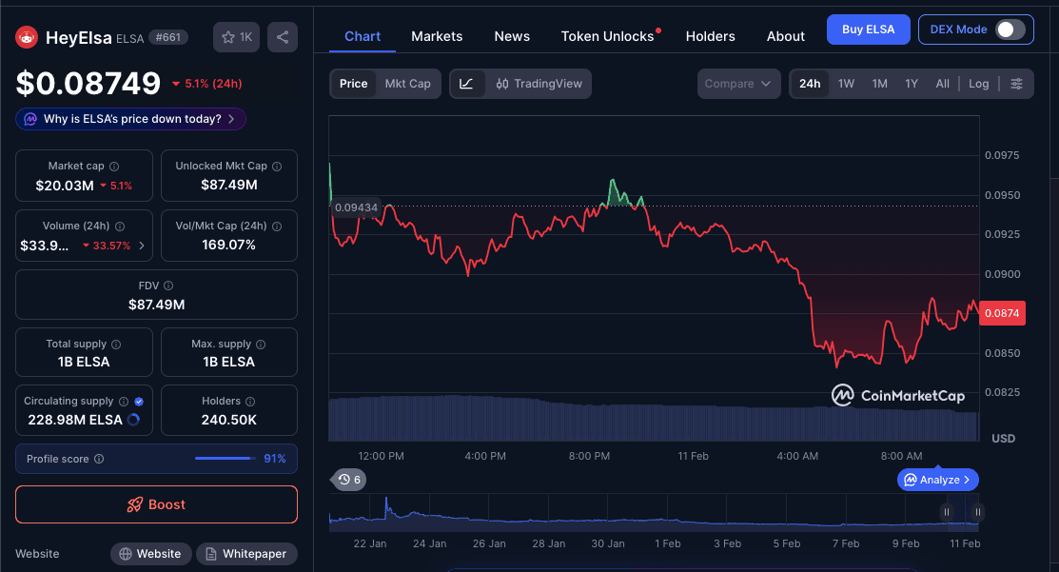The image size is (1059, 572).
Task: Enable Log scale on the chart
Action: [978, 84]
